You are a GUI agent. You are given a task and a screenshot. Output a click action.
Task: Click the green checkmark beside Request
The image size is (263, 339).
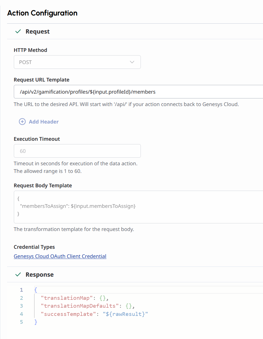point(18,32)
